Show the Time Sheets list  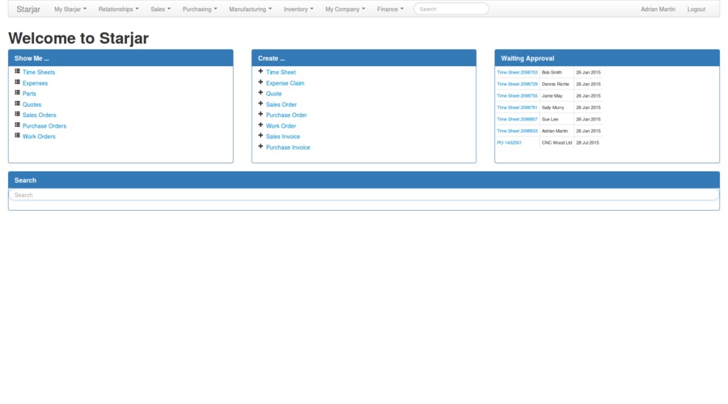click(x=39, y=73)
